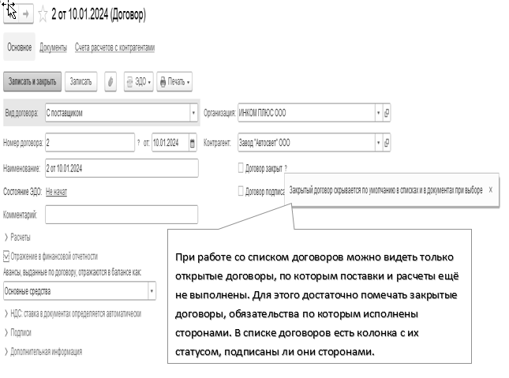Click the Вид договора field showing С поставщиком

click(x=118, y=113)
